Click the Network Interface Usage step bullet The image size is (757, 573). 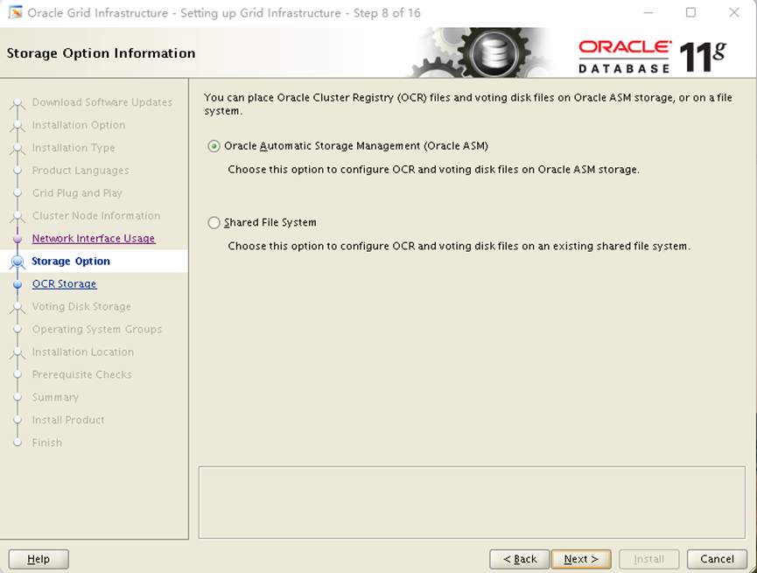[18, 239]
